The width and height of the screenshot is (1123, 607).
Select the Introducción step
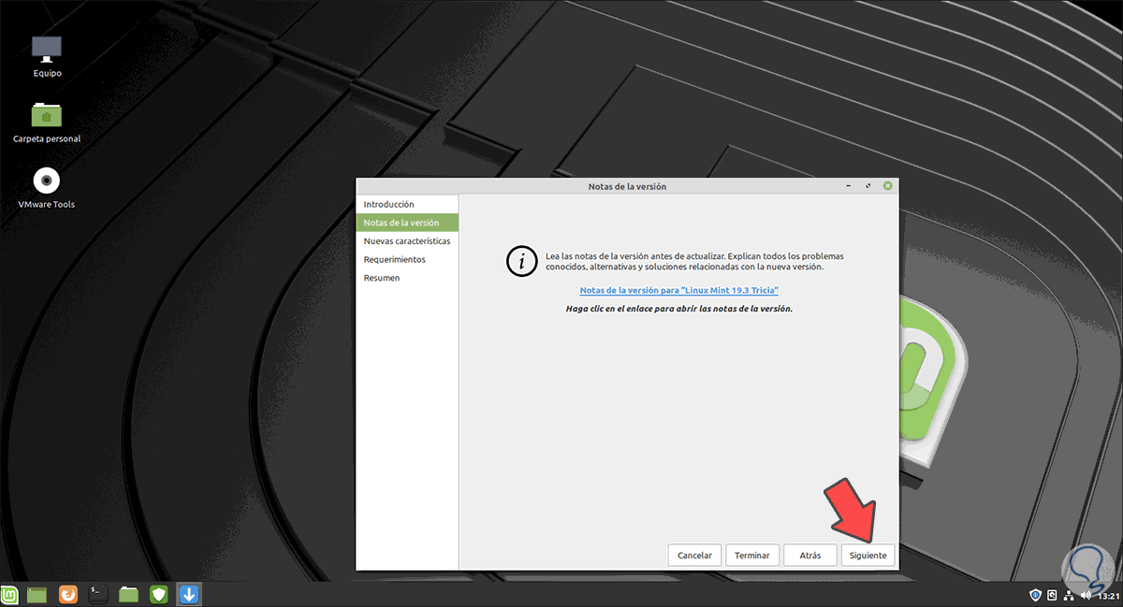[389, 204]
